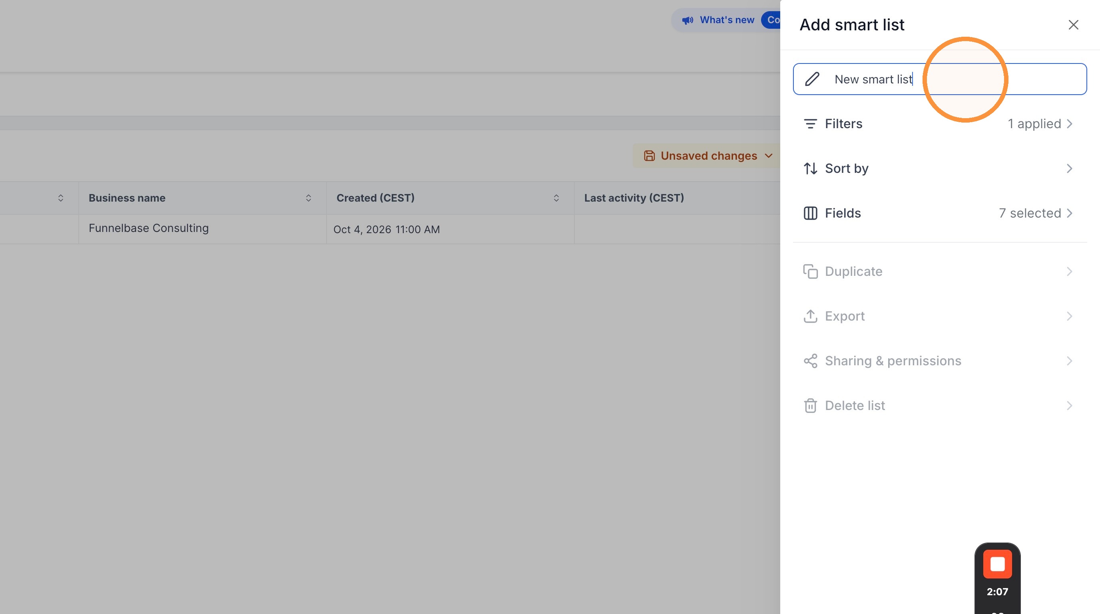This screenshot has height=614, width=1100.
Task: Open the Fields menu item
Action: [939, 213]
